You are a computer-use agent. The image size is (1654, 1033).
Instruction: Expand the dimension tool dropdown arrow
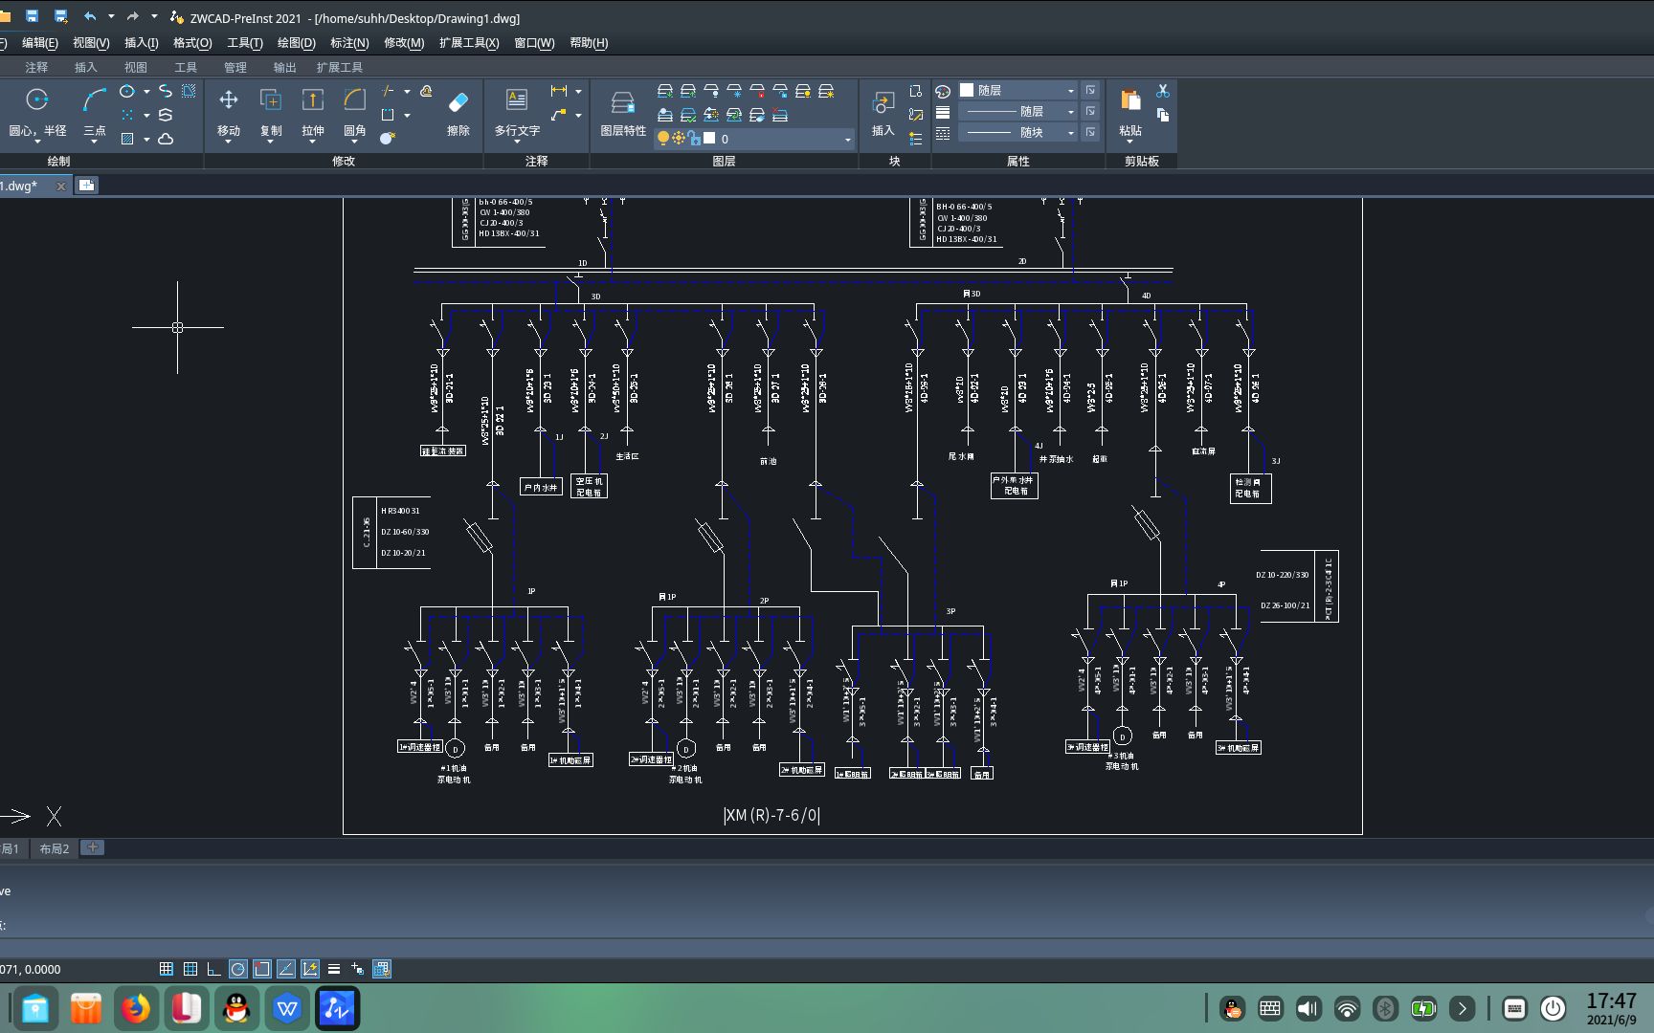[x=578, y=92]
